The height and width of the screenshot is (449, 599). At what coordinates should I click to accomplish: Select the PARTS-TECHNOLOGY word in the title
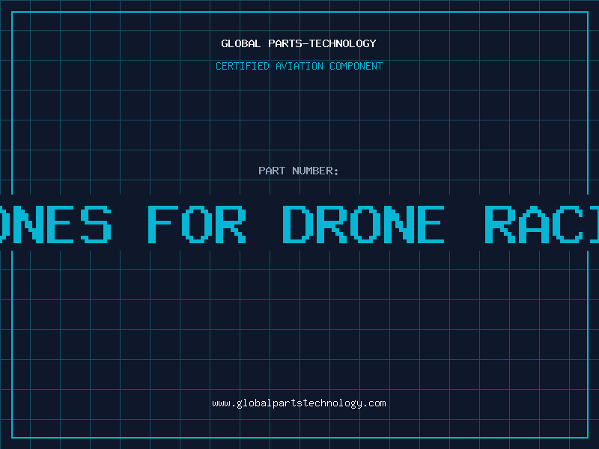[x=322, y=43]
